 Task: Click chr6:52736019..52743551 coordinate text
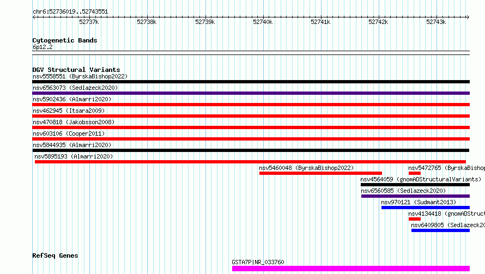70,12
